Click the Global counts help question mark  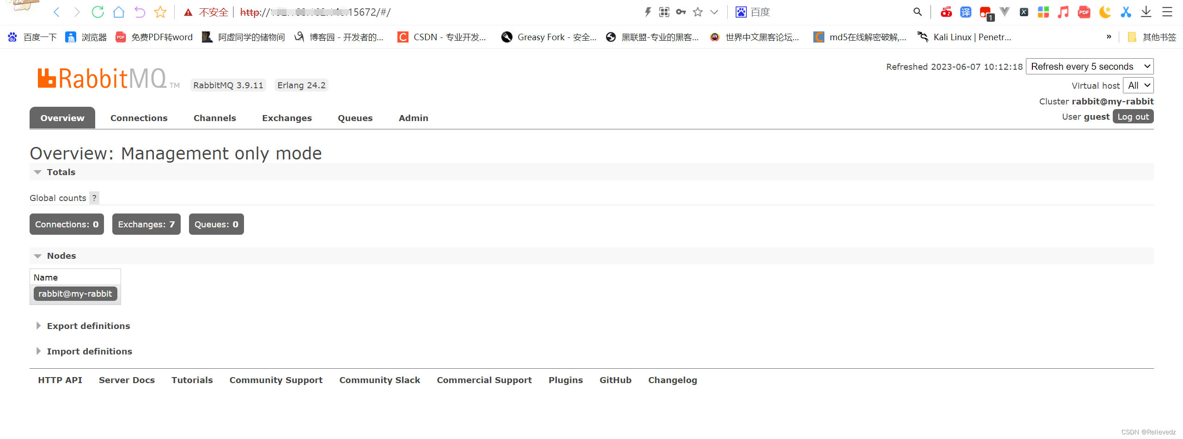94,198
